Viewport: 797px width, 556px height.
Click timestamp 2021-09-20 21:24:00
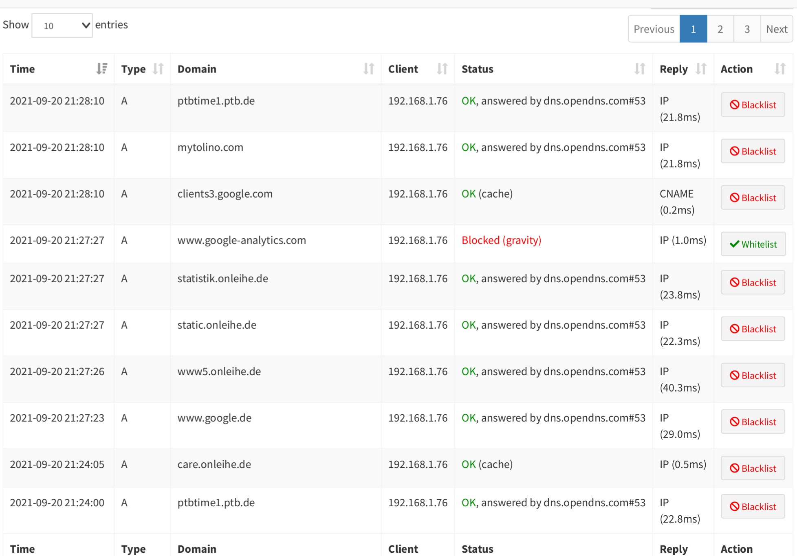(57, 503)
